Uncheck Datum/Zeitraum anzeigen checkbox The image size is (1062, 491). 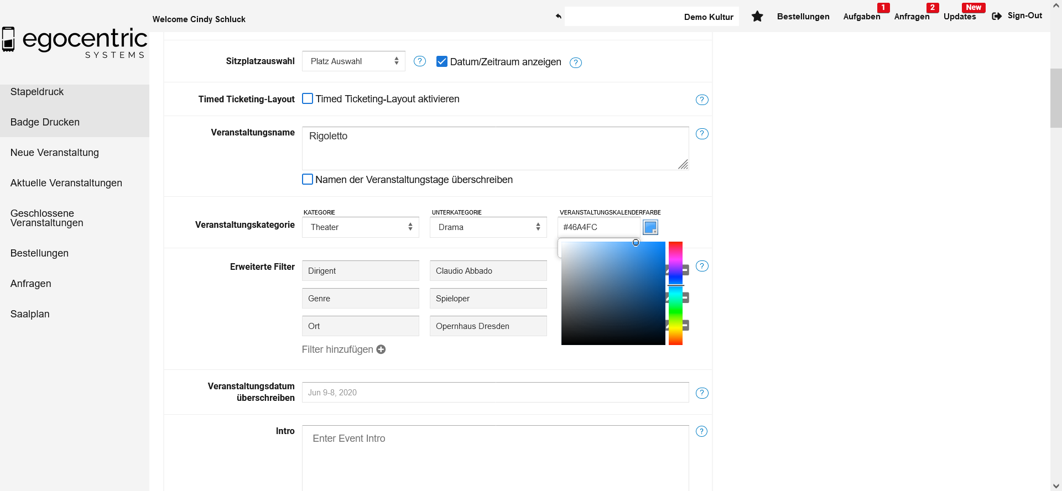[x=442, y=61]
